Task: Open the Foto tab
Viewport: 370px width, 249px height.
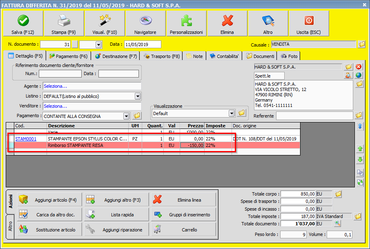Action: pyautogui.click(x=289, y=56)
